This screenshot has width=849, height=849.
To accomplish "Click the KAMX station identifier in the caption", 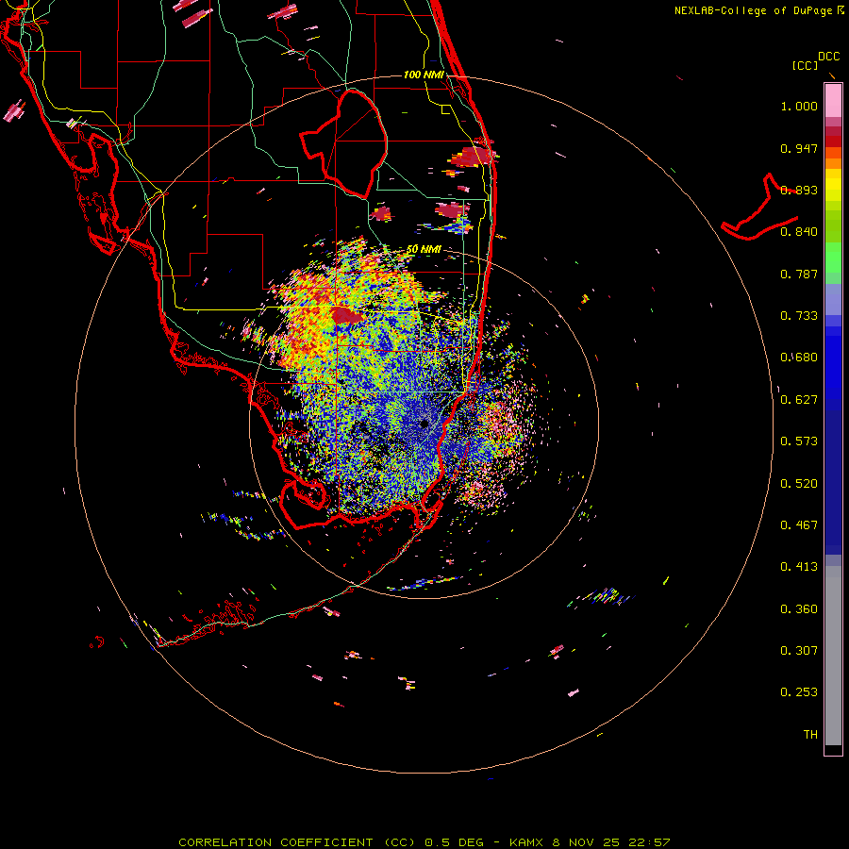I will [x=525, y=842].
